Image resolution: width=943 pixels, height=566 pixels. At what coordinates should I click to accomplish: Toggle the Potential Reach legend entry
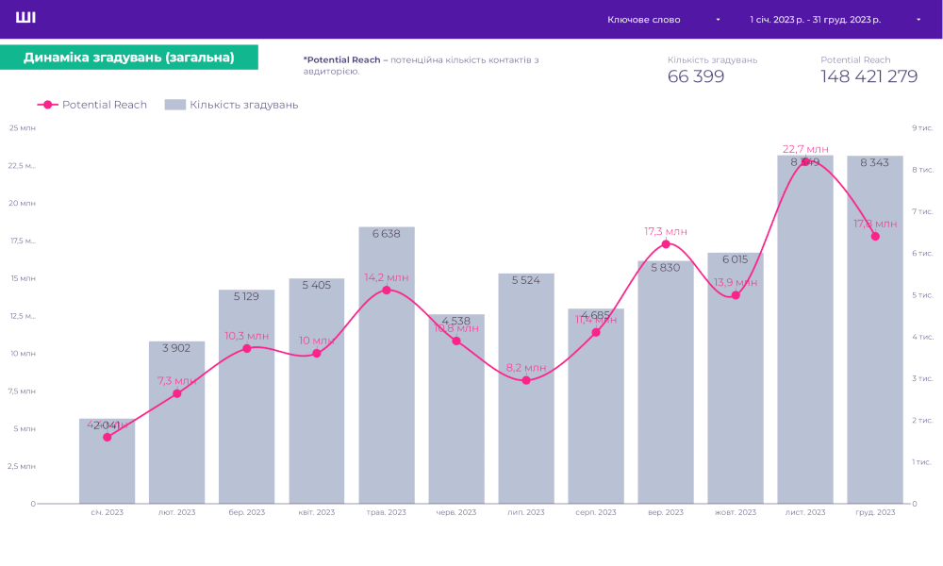(92, 105)
